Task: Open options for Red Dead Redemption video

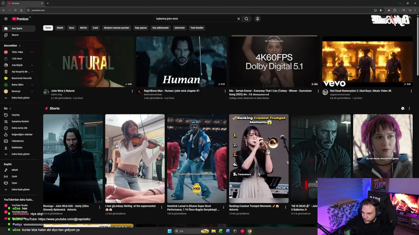Action: pyautogui.click(x=411, y=91)
